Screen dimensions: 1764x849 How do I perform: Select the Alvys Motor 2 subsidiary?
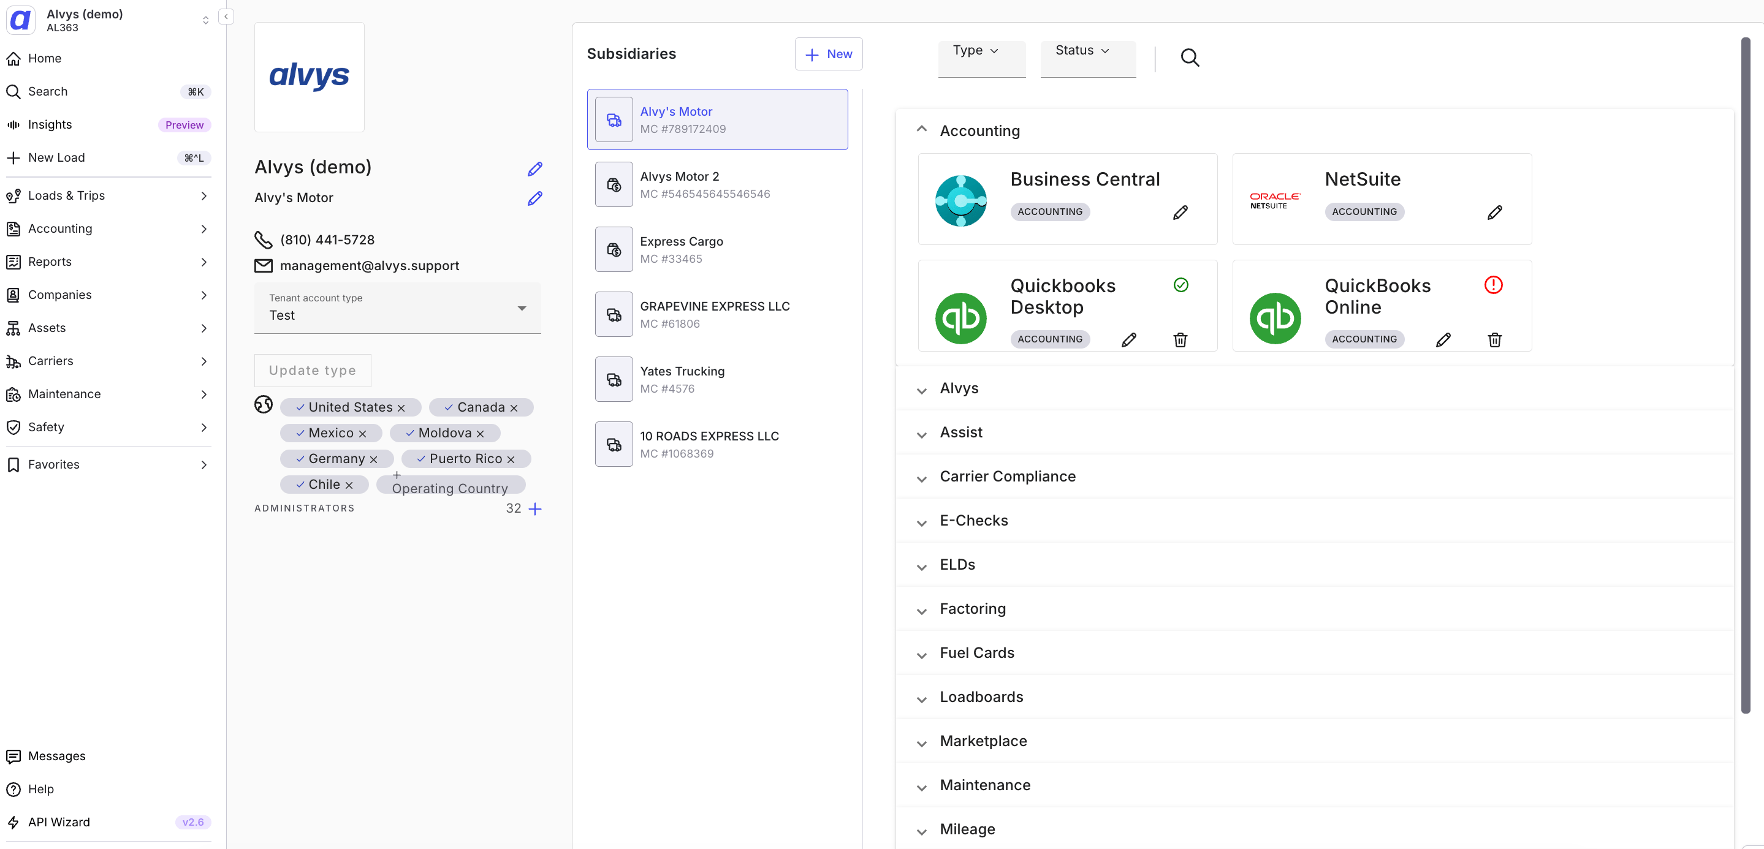[x=718, y=185]
